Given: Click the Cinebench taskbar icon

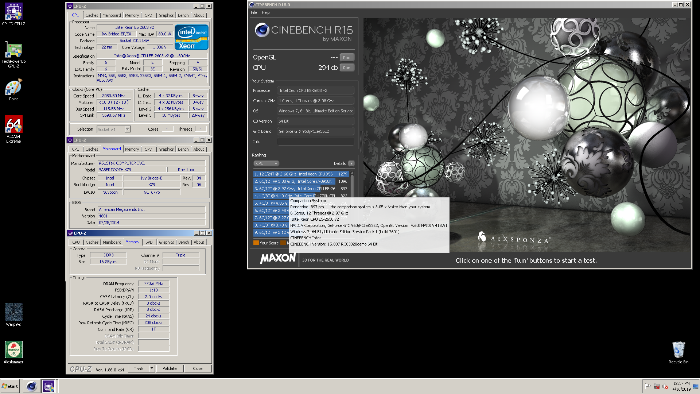Looking at the screenshot, I should click(x=32, y=386).
